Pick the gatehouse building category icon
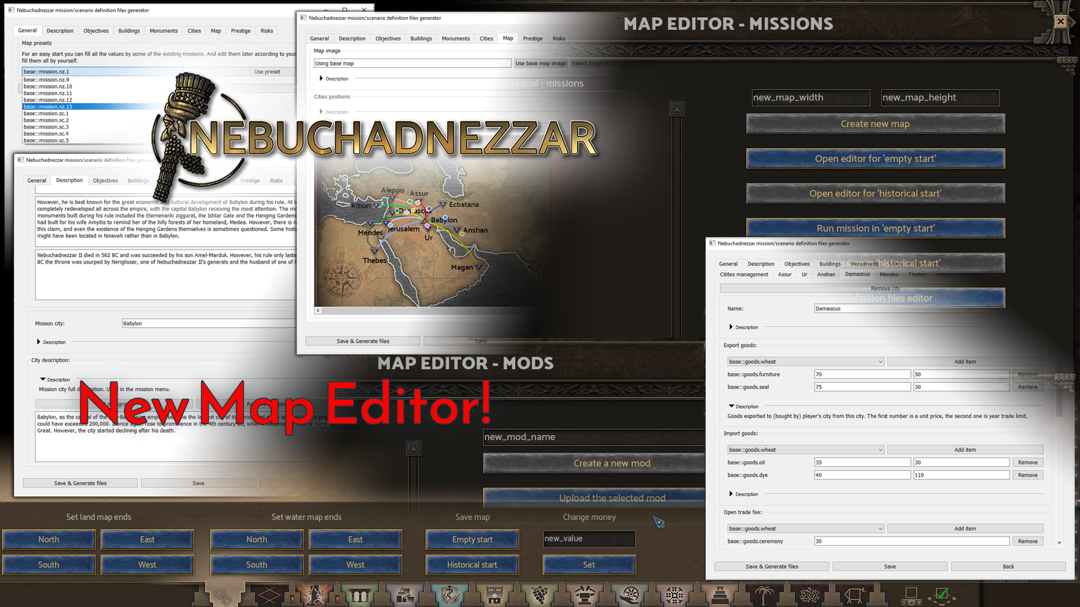The height and width of the screenshot is (607, 1080). click(x=495, y=595)
